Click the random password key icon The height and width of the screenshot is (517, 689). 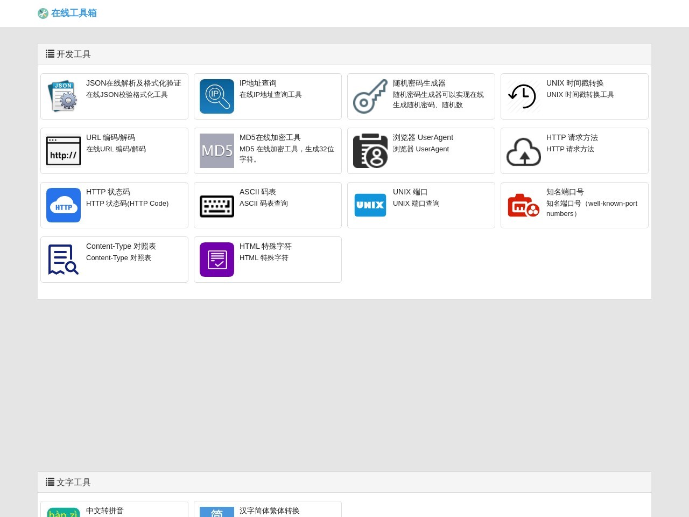[370, 96]
